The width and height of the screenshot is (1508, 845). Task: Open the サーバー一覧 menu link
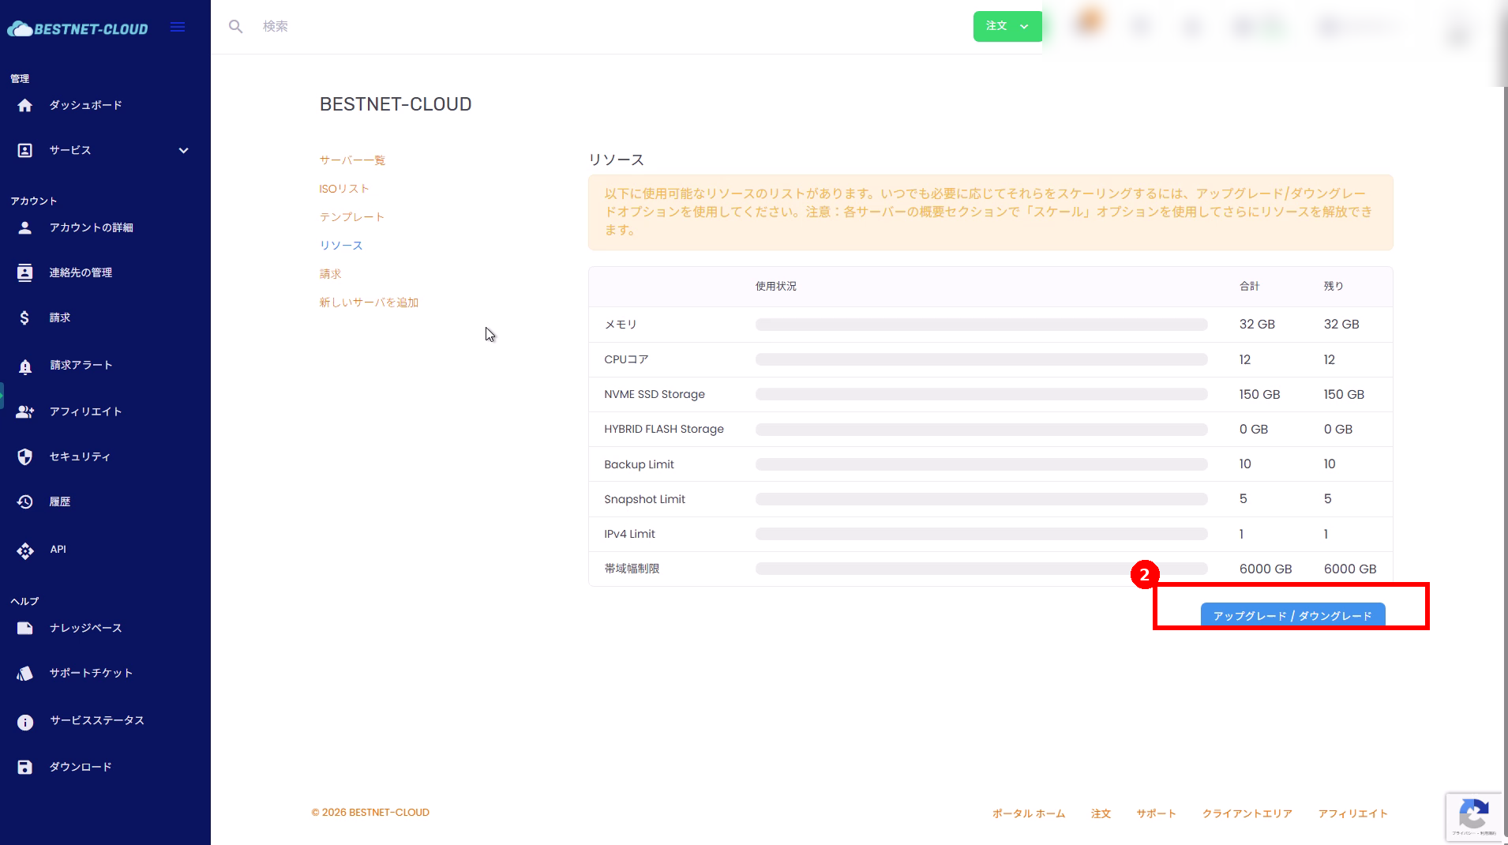click(352, 160)
